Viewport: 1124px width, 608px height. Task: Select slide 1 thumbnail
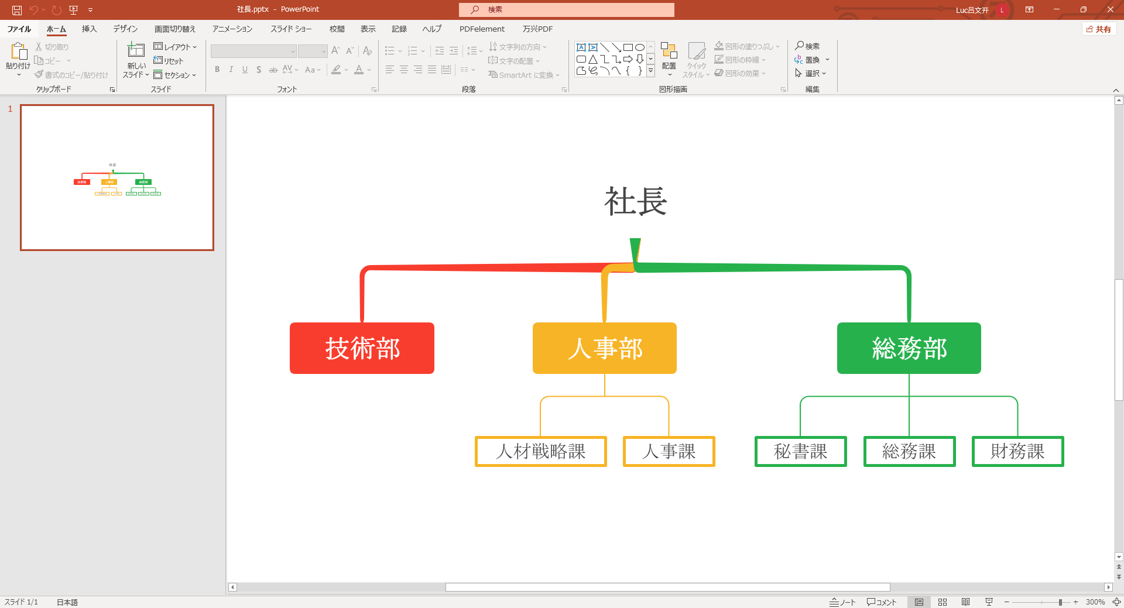(117, 177)
